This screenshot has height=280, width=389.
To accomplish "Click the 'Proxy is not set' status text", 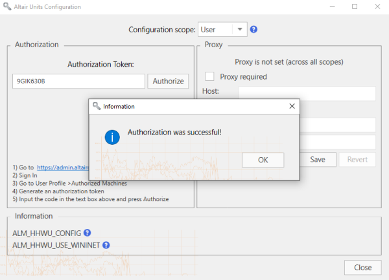I will pos(289,62).
